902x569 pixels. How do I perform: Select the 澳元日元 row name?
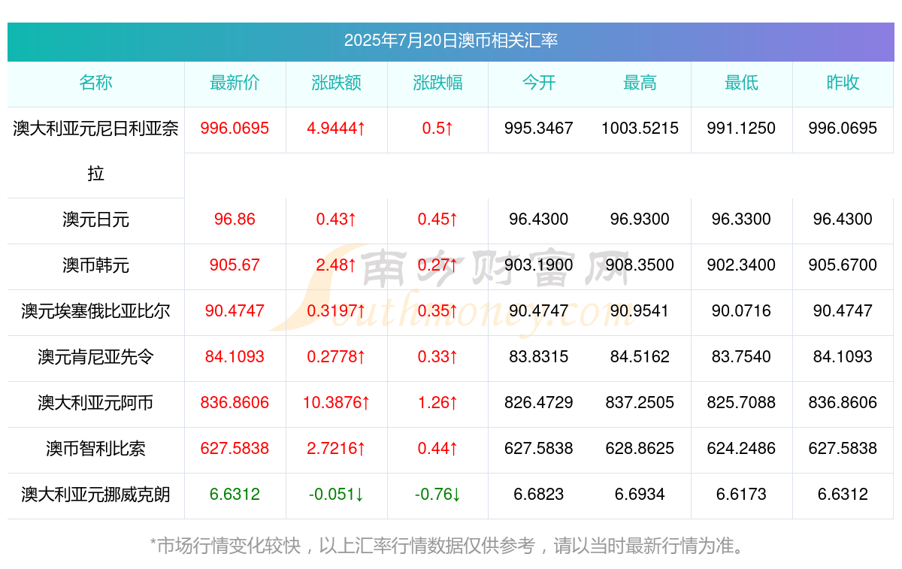point(96,219)
